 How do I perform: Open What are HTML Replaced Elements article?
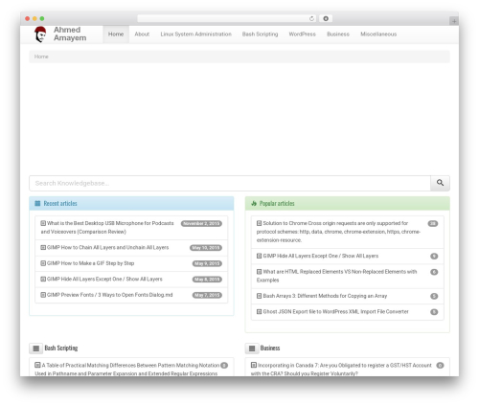(x=337, y=276)
